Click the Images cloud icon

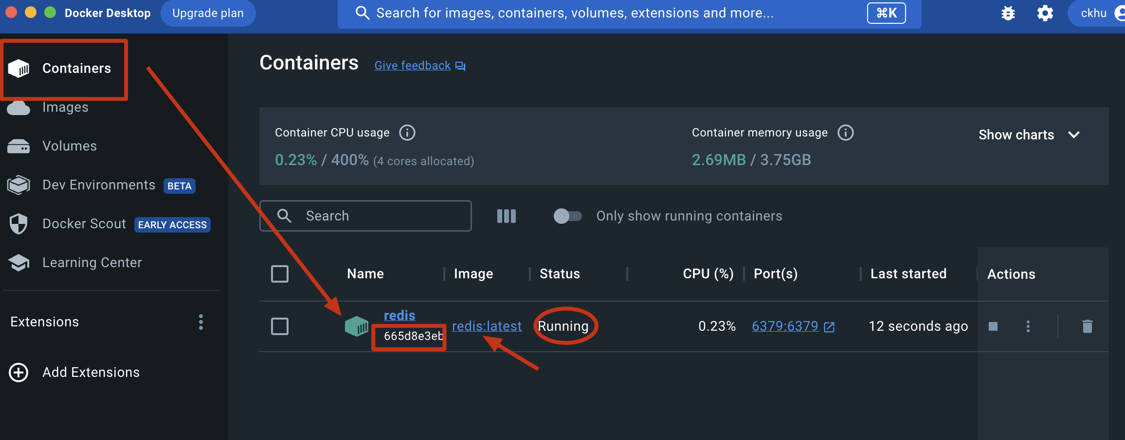pyautogui.click(x=18, y=108)
